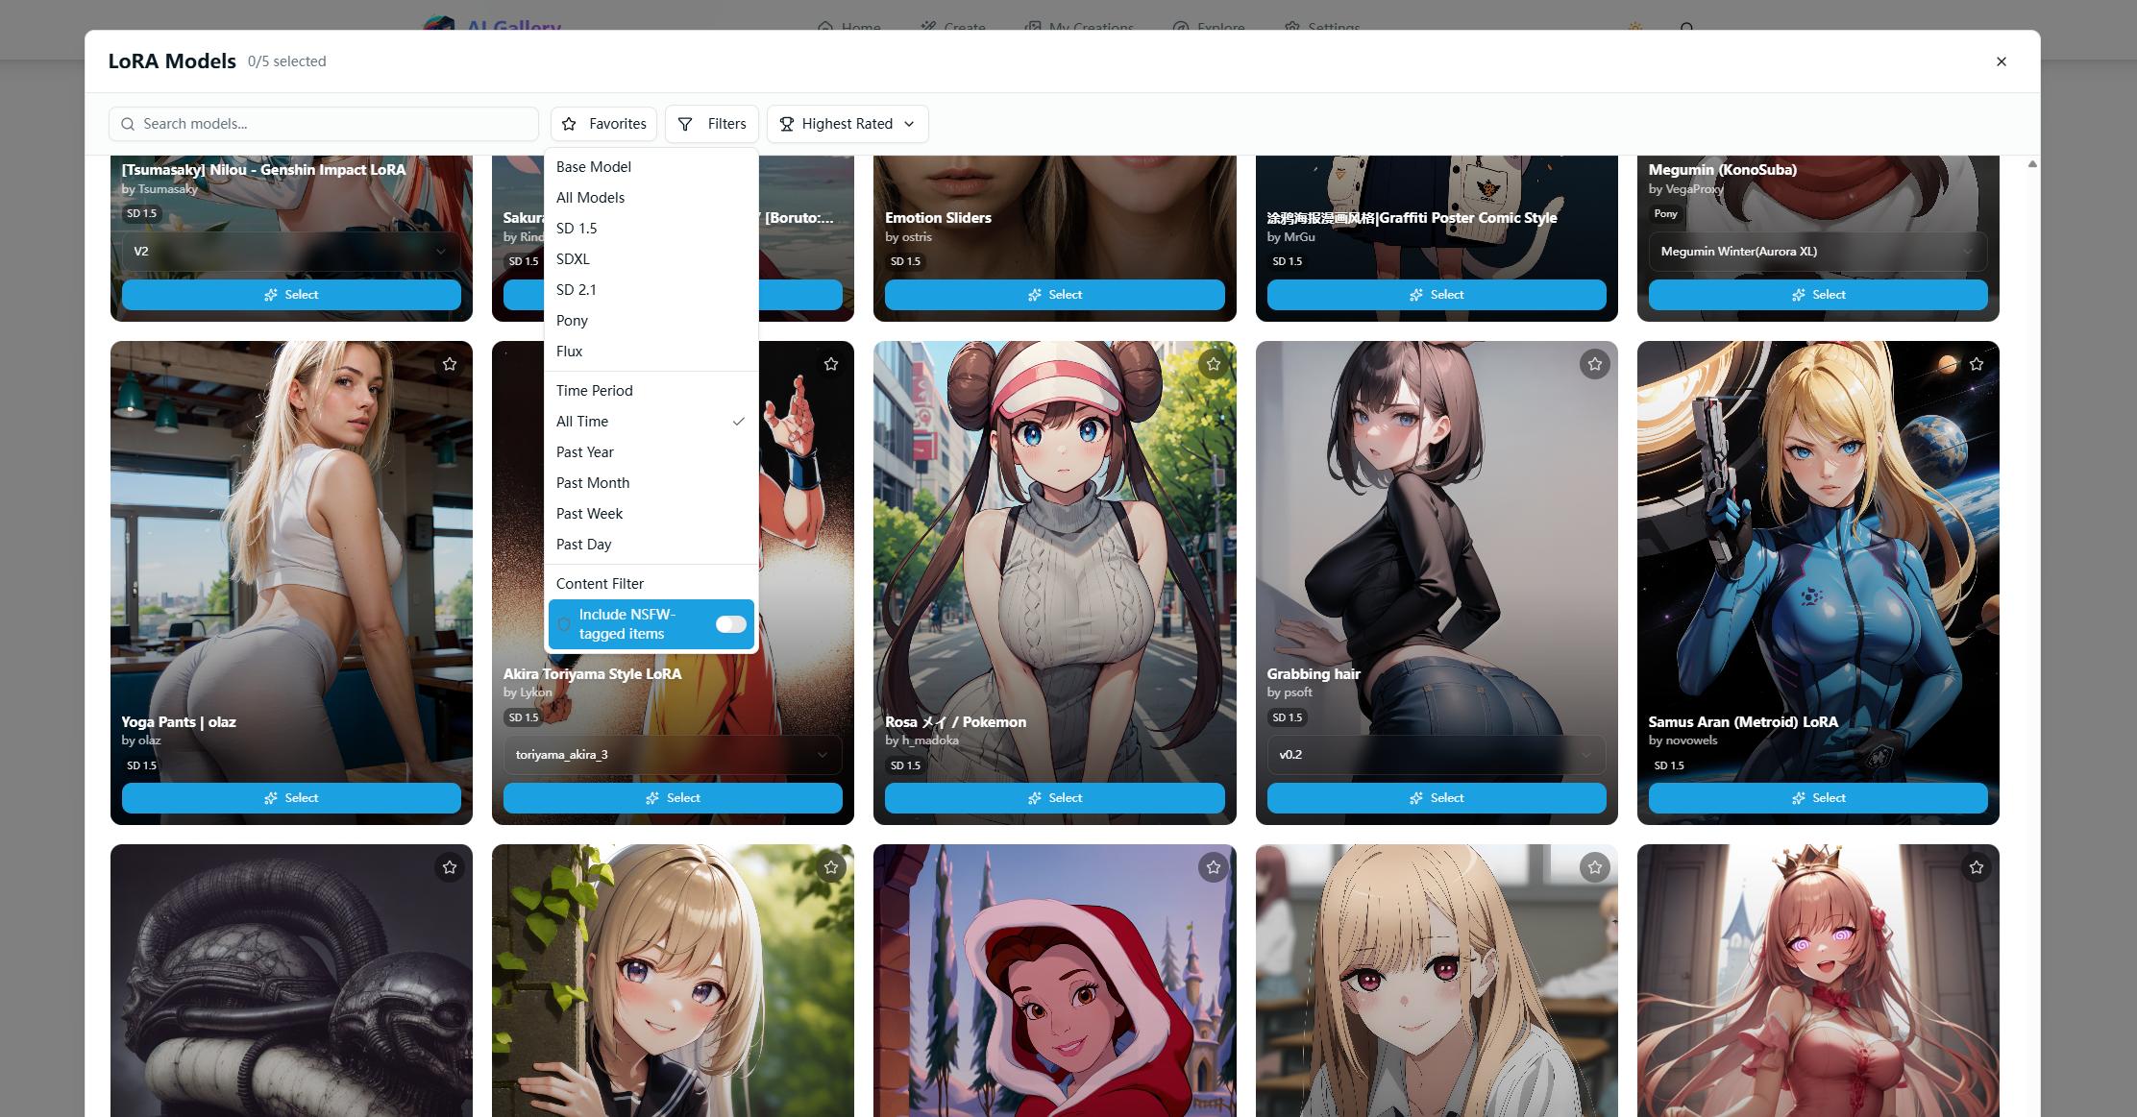Star the alien skull model card
Viewport: 2137px width, 1117px height.
click(x=450, y=867)
